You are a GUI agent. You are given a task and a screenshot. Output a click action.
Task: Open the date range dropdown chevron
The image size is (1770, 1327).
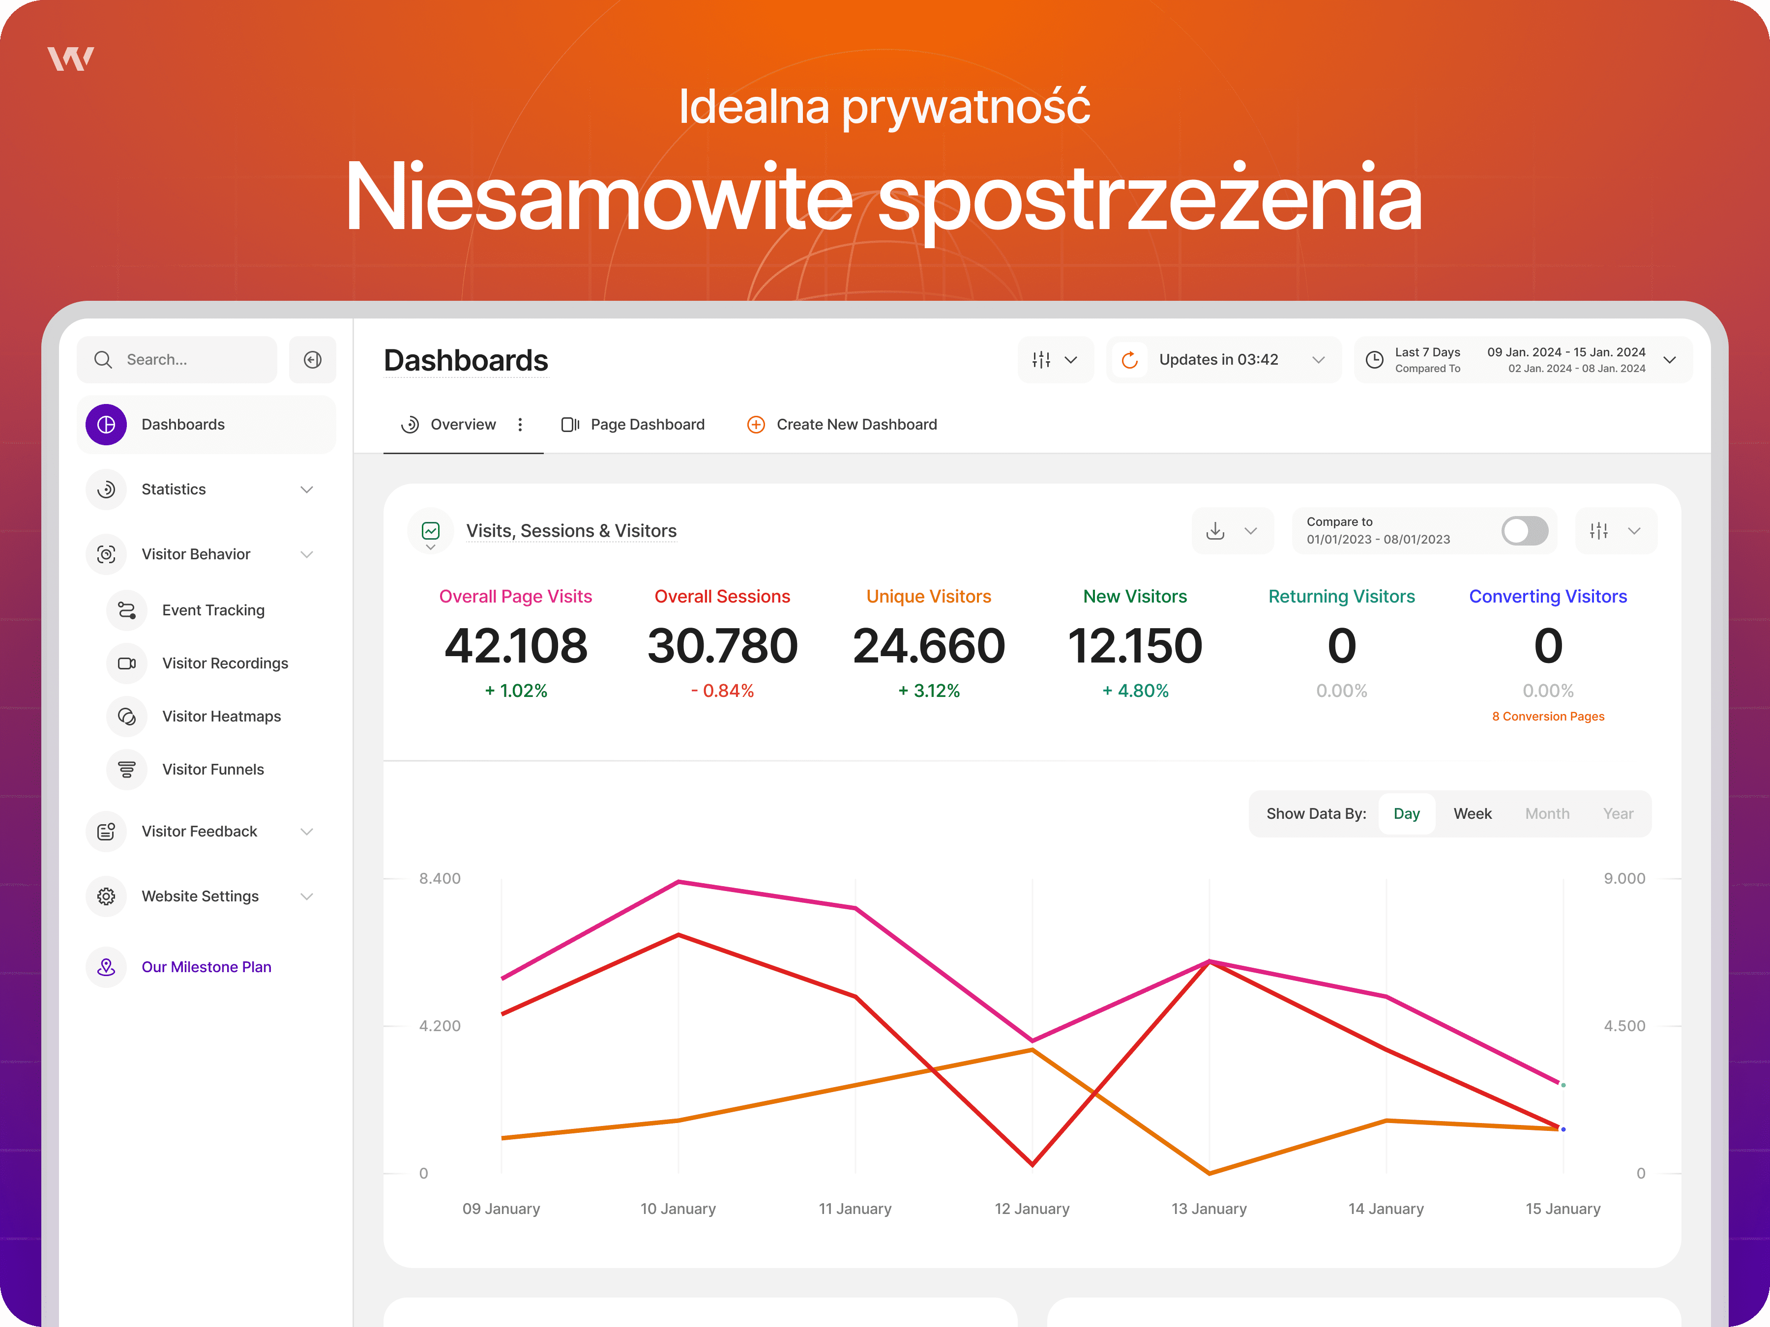point(1669,359)
